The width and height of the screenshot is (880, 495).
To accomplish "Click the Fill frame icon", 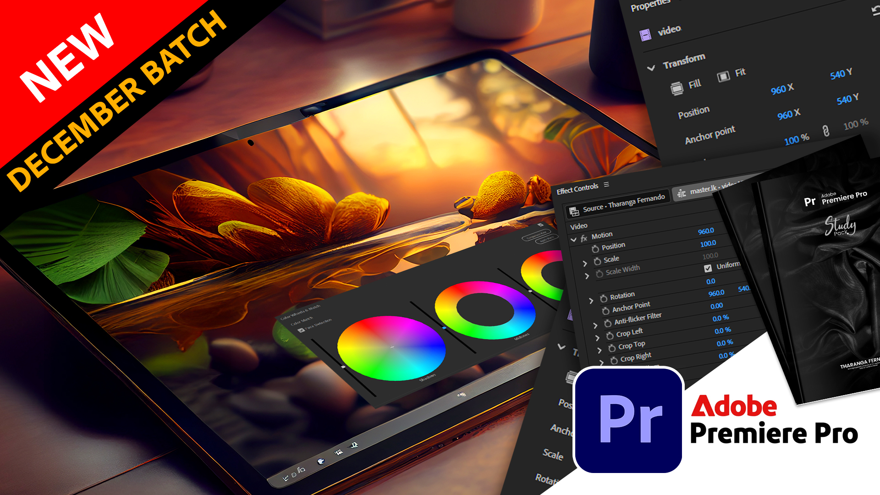I will pos(677,88).
